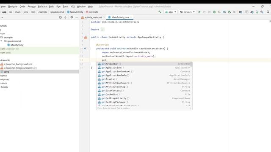Open the View menu
Image resolution: width=271 pixels, height=152 pixels.
pos(3,6)
